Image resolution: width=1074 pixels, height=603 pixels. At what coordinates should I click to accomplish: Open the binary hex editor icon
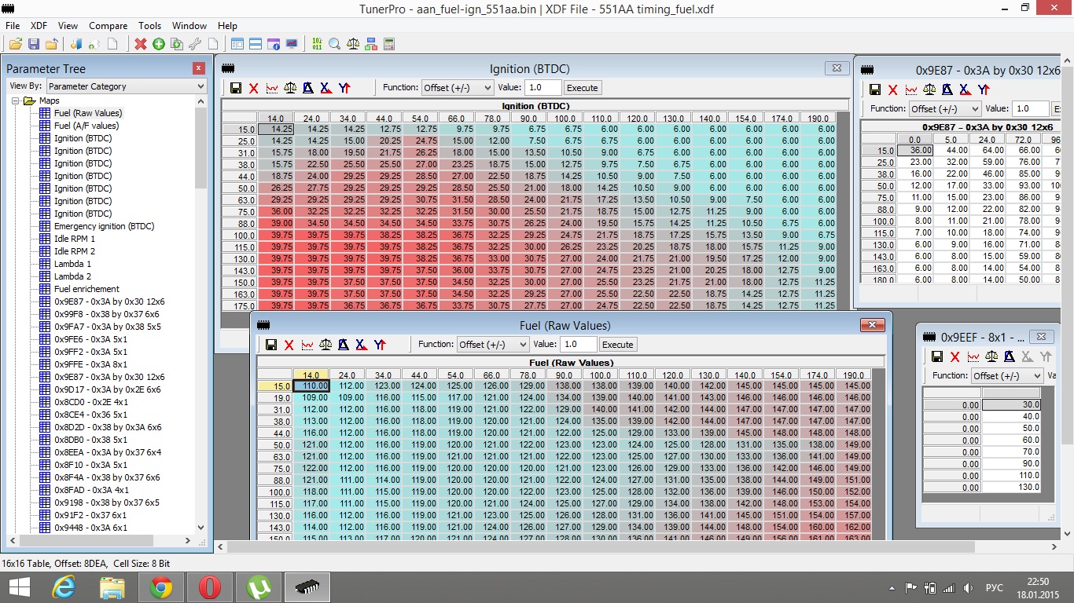(316, 44)
